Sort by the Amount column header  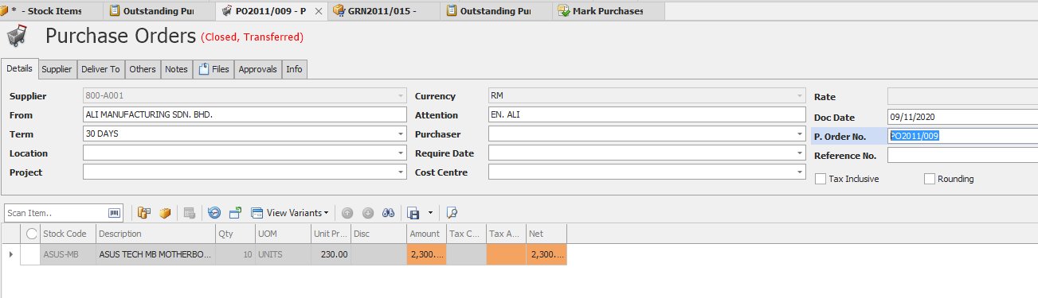click(426, 234)
